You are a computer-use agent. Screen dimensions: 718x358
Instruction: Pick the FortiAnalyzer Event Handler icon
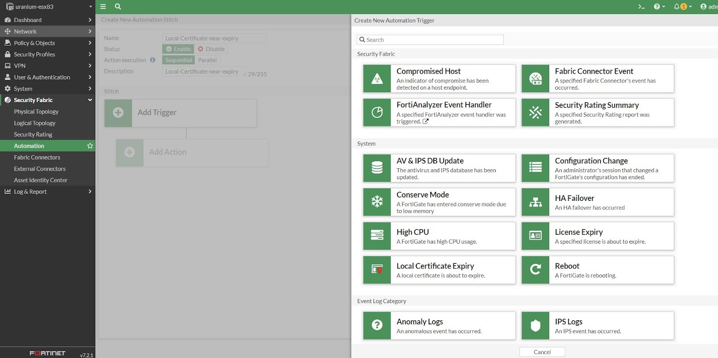(377, 112)
